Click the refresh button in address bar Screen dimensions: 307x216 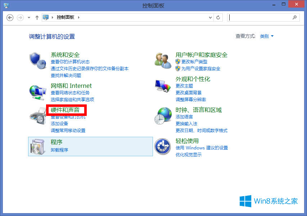pos(218,17)
